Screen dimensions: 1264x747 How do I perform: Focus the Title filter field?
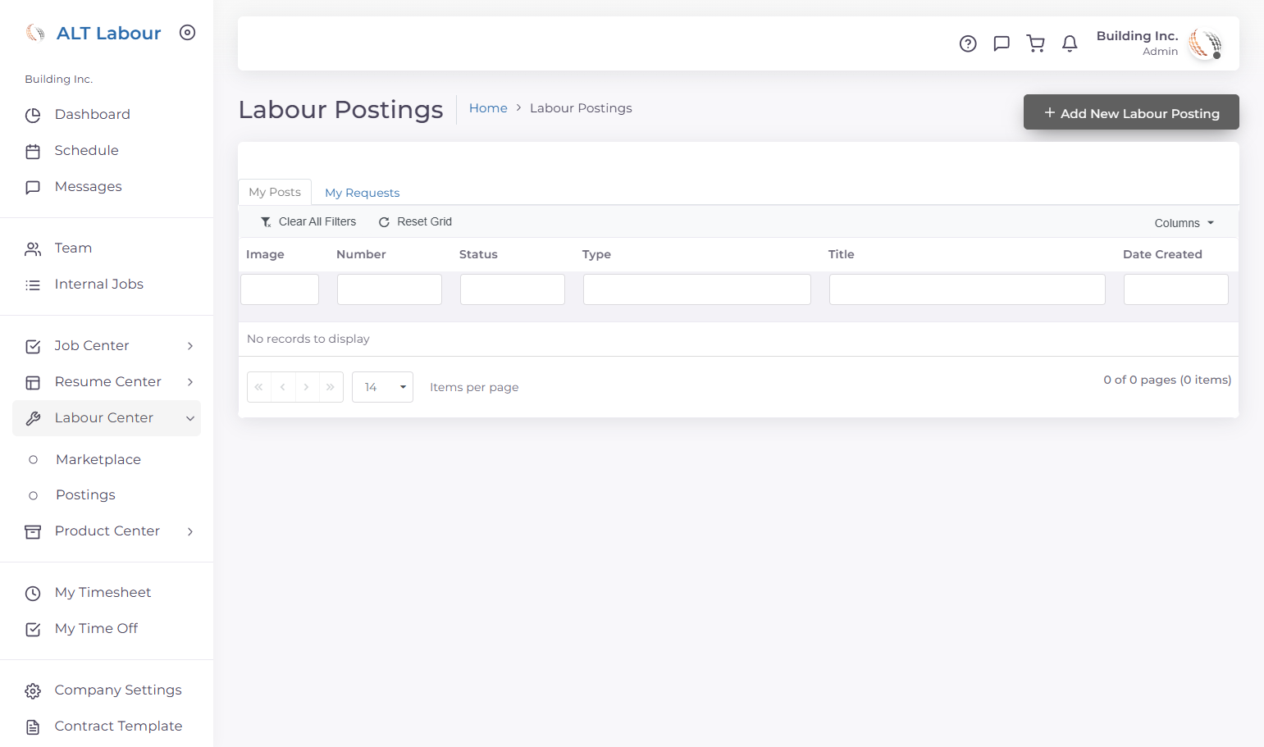967,289
